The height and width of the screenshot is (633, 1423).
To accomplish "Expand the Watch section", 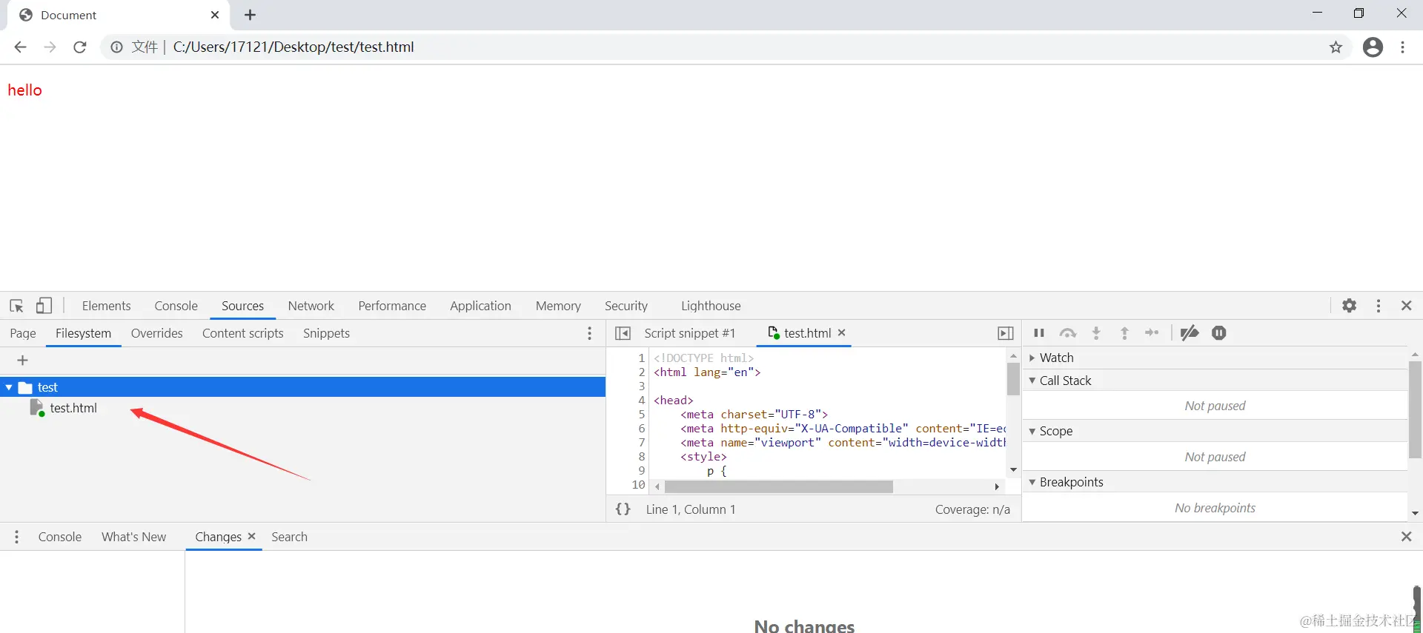I will 1032,358.
